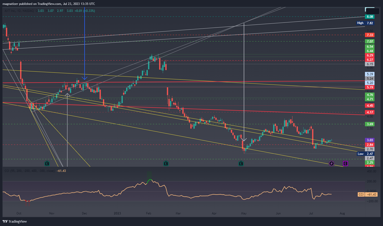383x226 pixels.
Task: Click the Aug label on time axis
Action: pos(342,213)
